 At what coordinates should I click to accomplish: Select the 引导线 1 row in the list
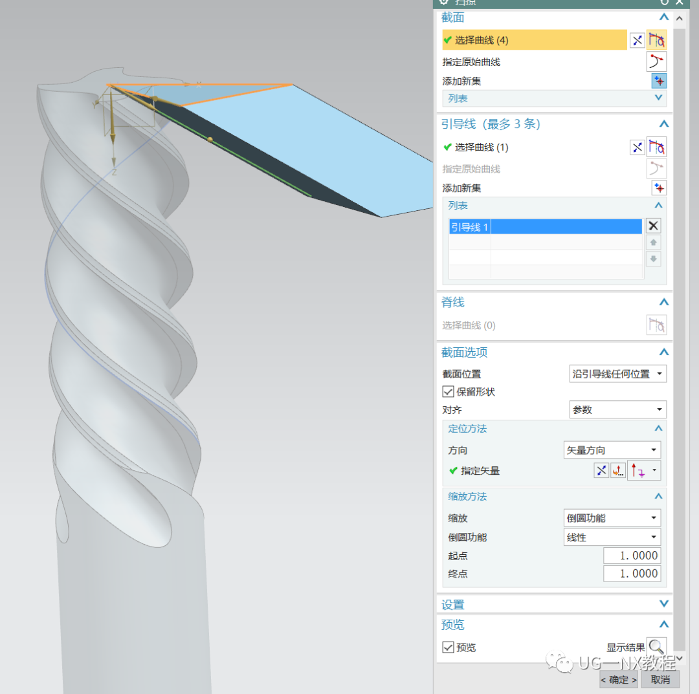click(545, 227)
